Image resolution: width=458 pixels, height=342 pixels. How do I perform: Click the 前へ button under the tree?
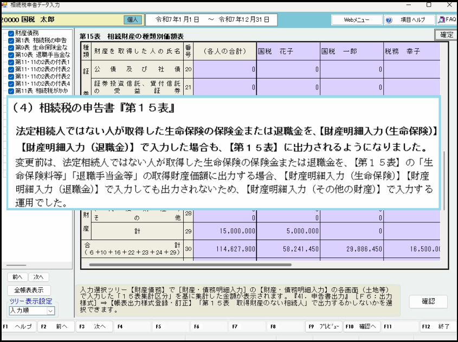(x=17, y=277)
